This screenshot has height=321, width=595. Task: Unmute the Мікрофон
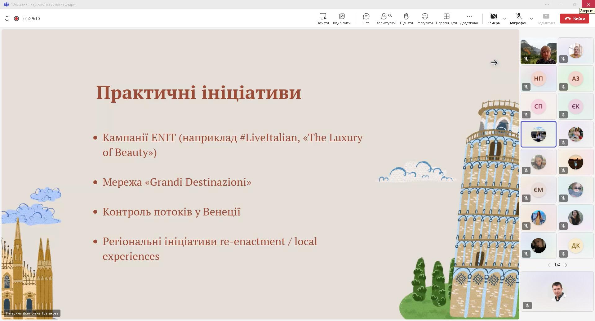[518, 19]
